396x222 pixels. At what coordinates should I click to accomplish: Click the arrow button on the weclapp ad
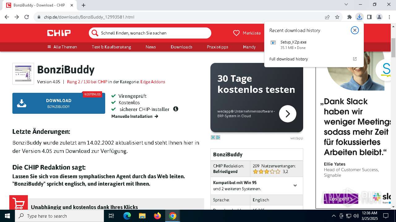[288, 114]
